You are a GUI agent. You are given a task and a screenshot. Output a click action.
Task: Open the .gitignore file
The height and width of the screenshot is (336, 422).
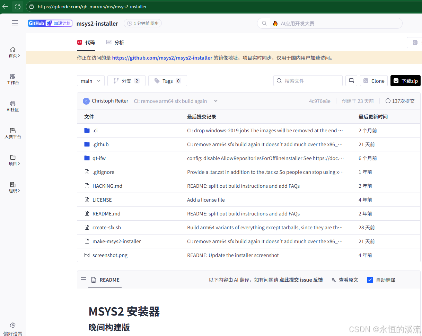tap(103, 172)
